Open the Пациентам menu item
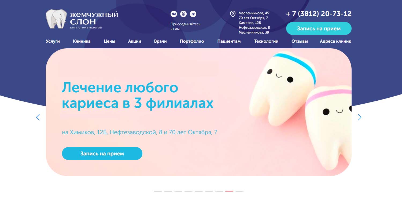The width and height of the screenshot is (402, 201). [229, 41]
